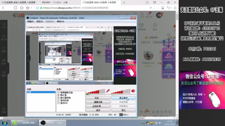The height and width of the screenshot is (126, 225).
Task: Expand the dropdown arrow beside bookmark star
Action: pos(31,8)
